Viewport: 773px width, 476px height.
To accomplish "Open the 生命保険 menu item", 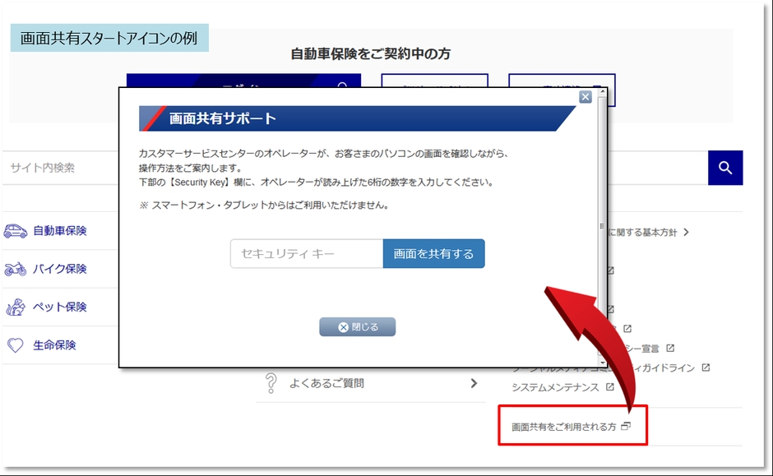I will [x=54, y=345].
